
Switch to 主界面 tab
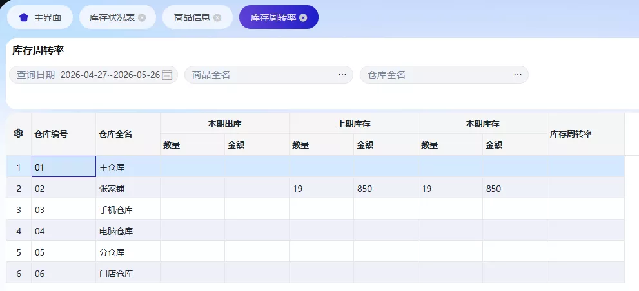point(40,17)
